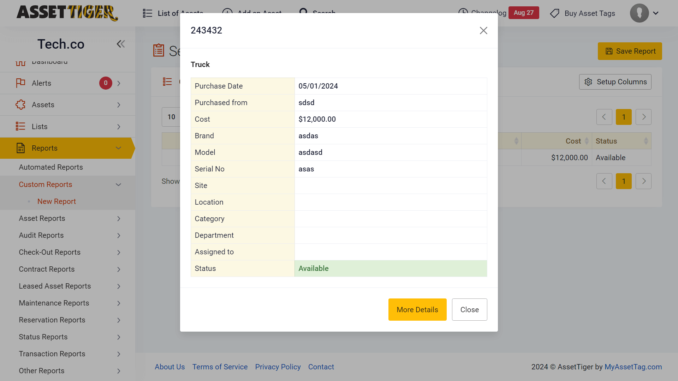The image size is (678, 381).
Task: Click the red alerts count badge
Action: tap(106, 83)
